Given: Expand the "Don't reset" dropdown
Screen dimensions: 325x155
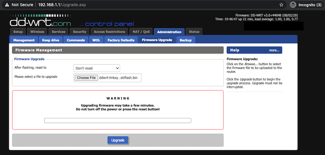Looking at the screenshot, I should coord(97,68).
